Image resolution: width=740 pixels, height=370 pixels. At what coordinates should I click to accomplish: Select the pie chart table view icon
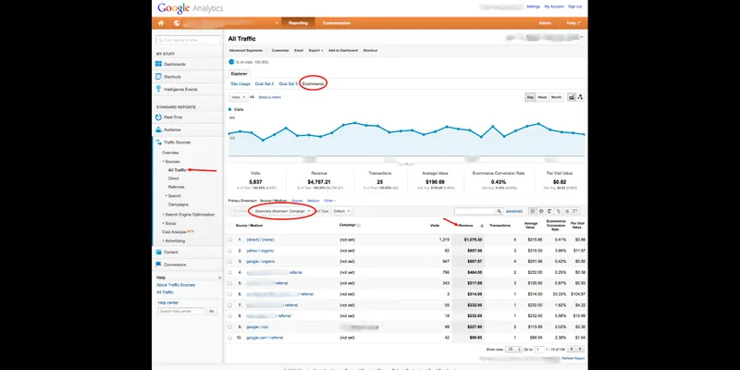(x=541, y=212)
